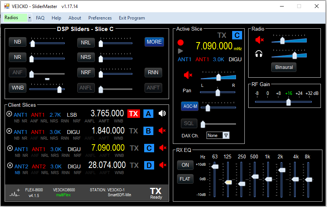Toggle the NR noise reduction button
Image resolution: width=327 pixels, height=207 pixels.
[18, 57]
